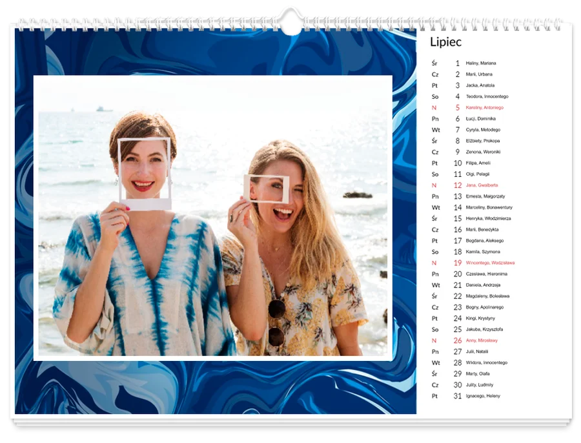Click red "Wincentego, Wodzisława" Sunday entry
This screenshot has height=443, width=581.
point(490,263)
